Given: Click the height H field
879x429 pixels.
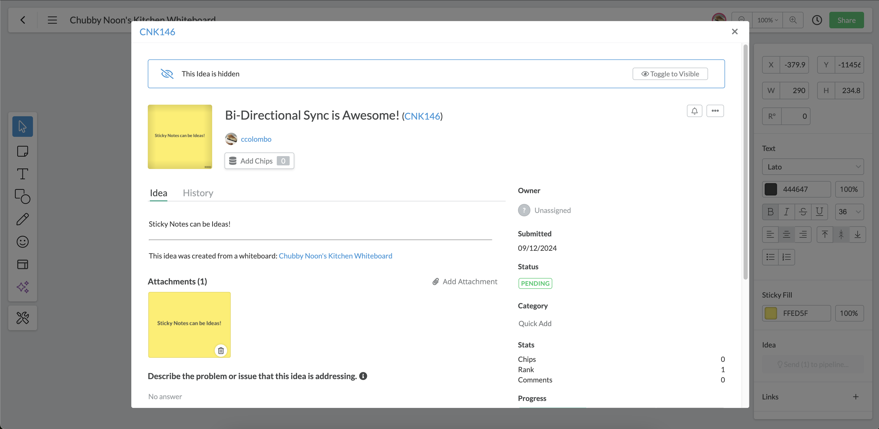Looking at the screenshot, I should (x=840, y=90).
